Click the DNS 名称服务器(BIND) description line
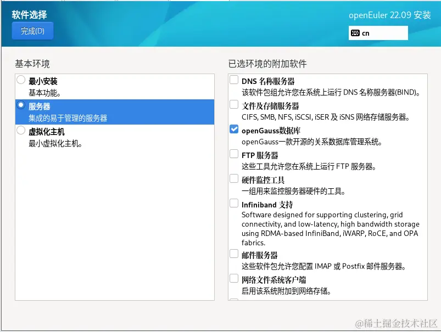Viewport: 441px width, 332px height. (331, 92)
